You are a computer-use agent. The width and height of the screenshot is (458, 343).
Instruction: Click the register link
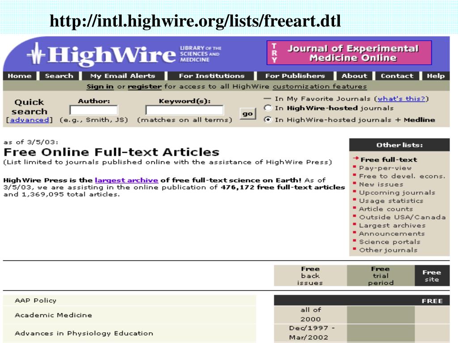[x=144, y=87]
